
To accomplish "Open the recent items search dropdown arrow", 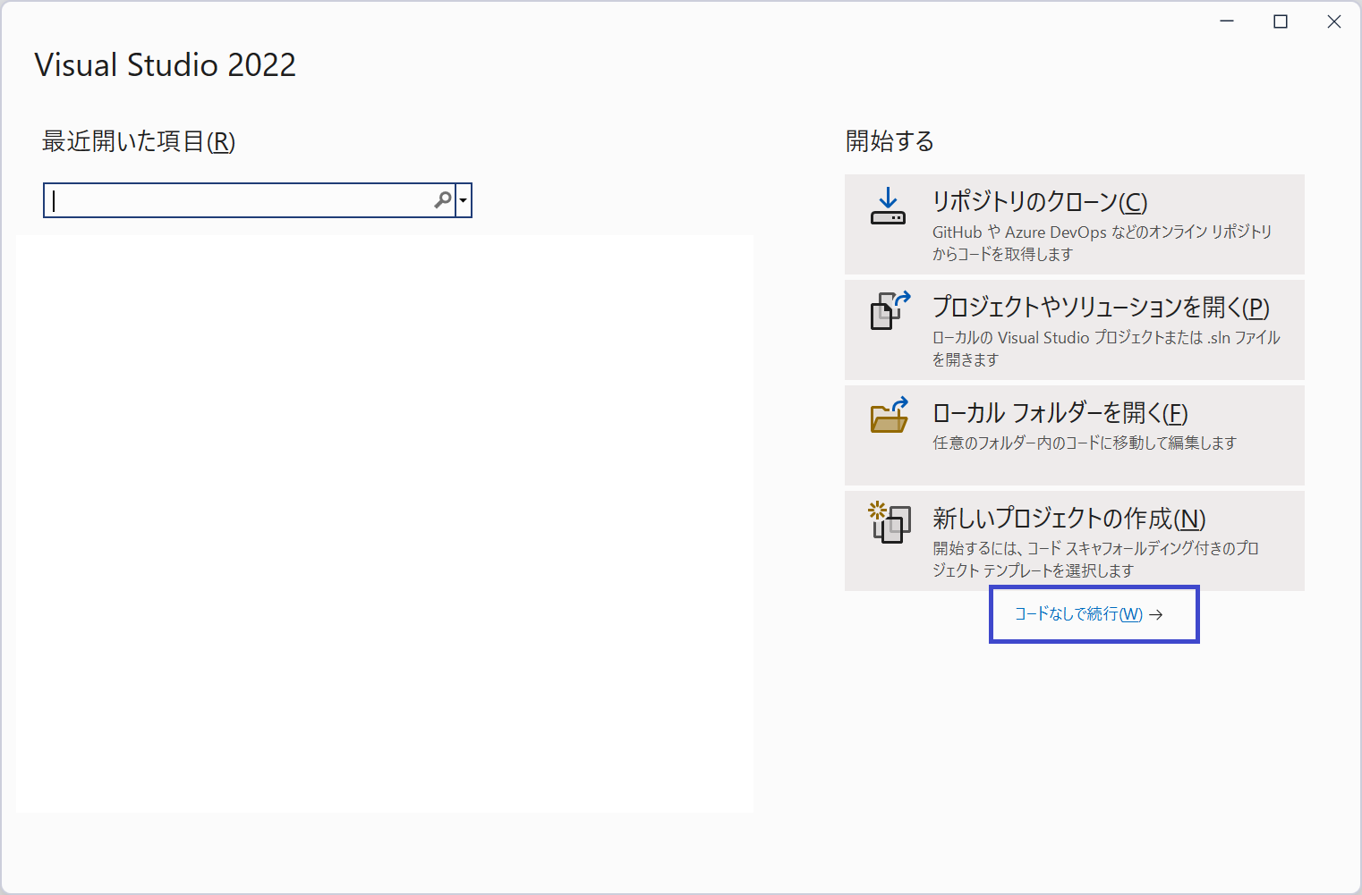I will pyautogui.click(x=464, y=200).
